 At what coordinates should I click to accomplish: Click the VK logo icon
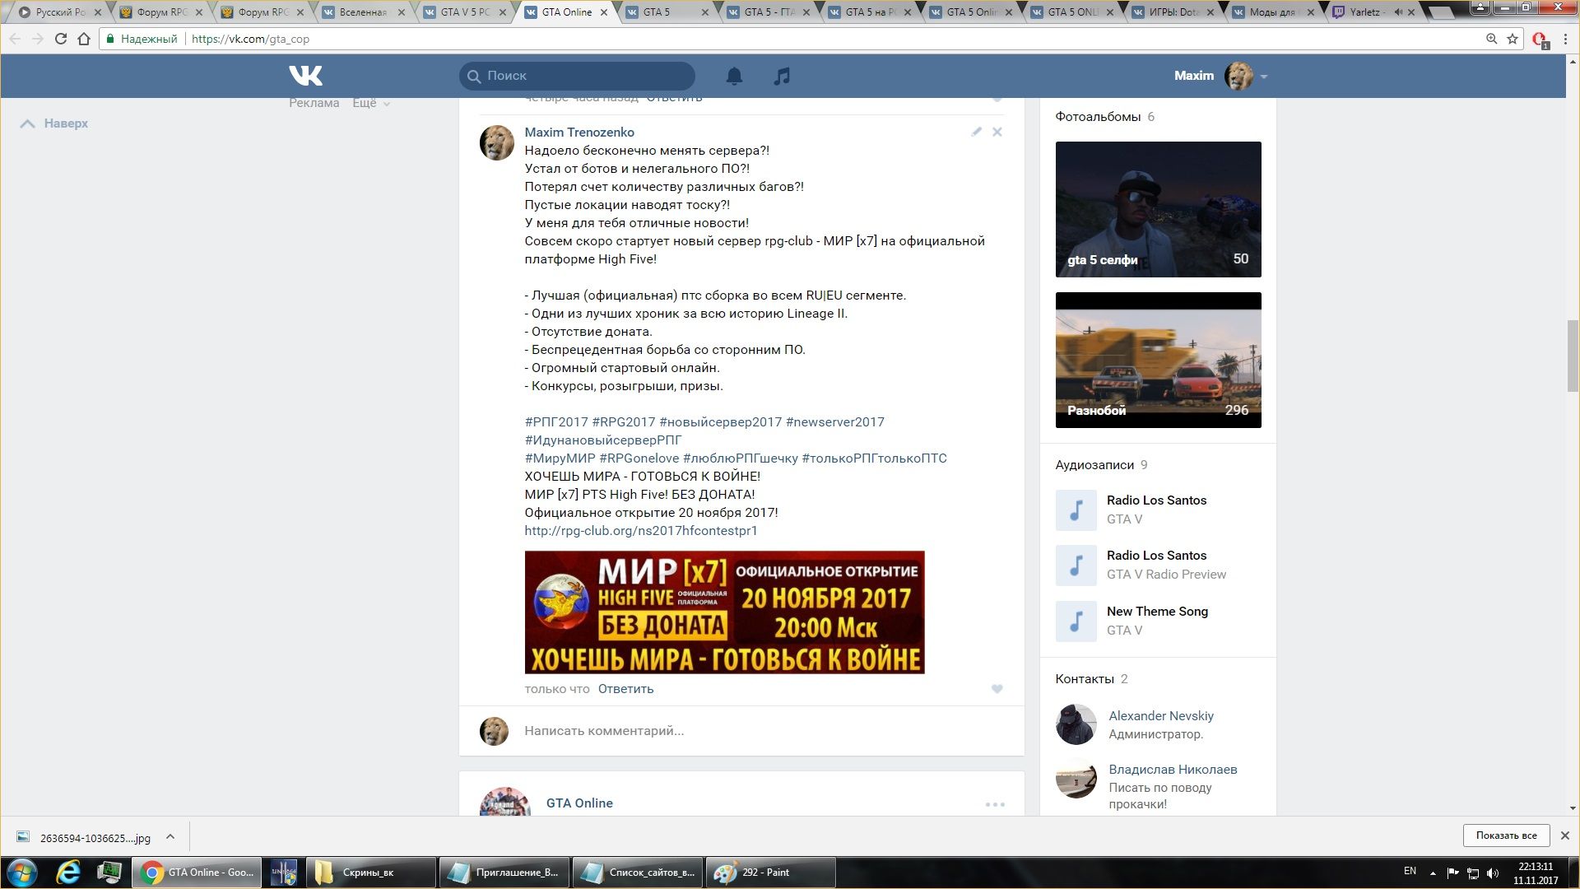[x=305, y=76]
